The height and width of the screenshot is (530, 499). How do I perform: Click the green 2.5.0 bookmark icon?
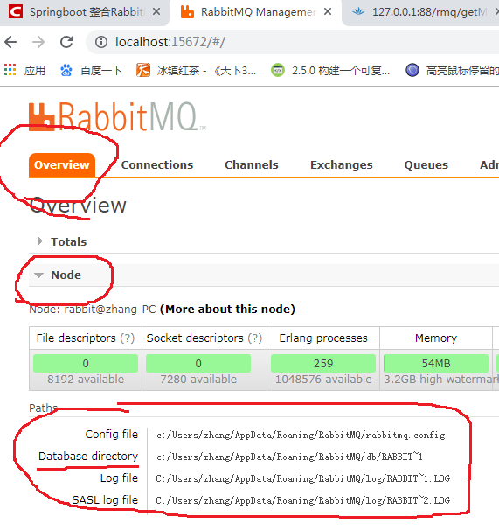point(278,70)
